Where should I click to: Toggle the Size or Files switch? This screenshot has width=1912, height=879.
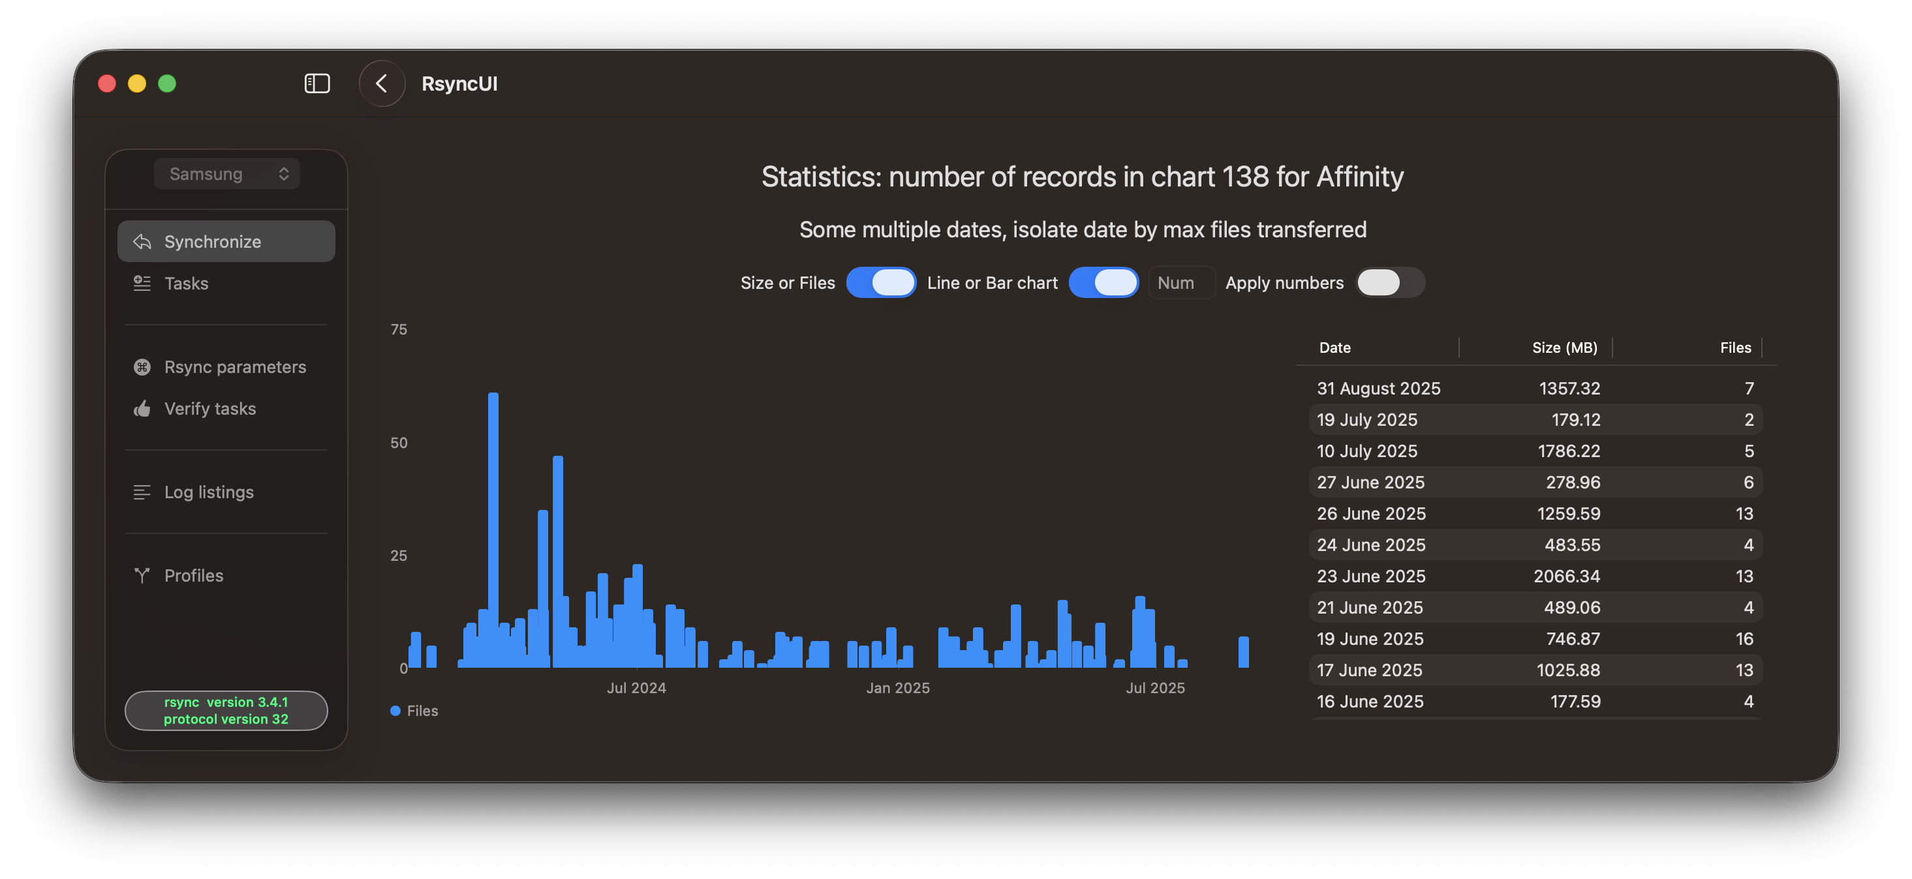(x=881, y=282)
